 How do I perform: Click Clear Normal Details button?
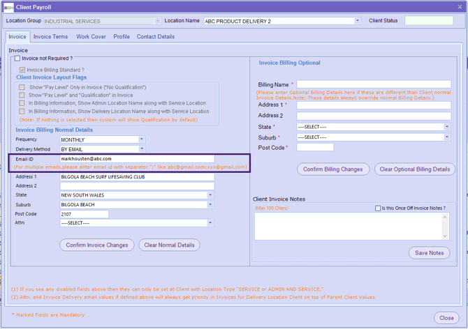tap(169, 245)
